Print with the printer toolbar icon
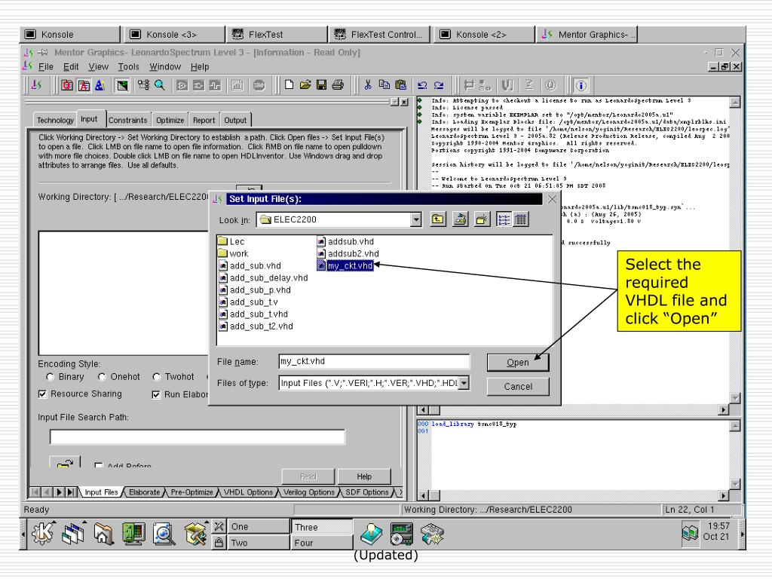The image size is (772, 579). click(x=338, y=85)
